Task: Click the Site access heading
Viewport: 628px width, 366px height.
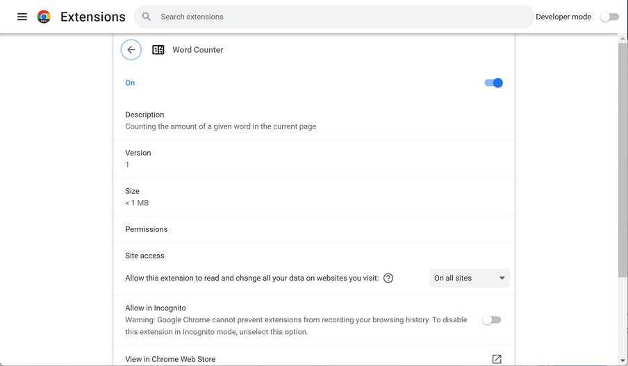Action: click(144, 256)
